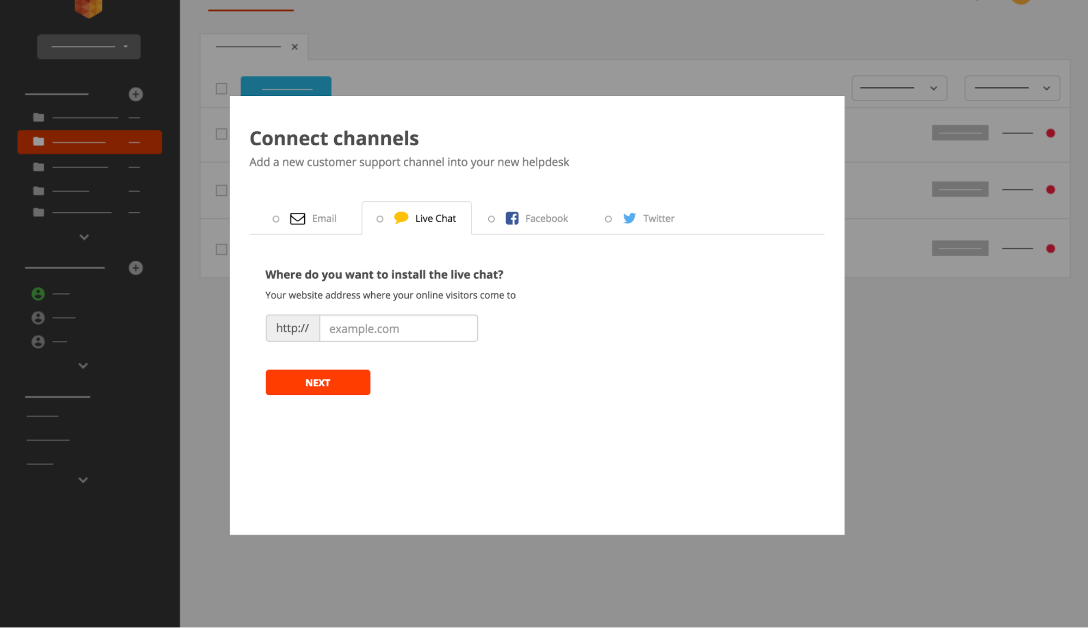Image resolution: width=1088 pixels, height=628 pixels.
Task: Click the plus icon in second sidebar section
Action: coord(136,268)
